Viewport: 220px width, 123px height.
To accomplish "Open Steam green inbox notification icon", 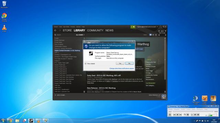I will 133,27.
